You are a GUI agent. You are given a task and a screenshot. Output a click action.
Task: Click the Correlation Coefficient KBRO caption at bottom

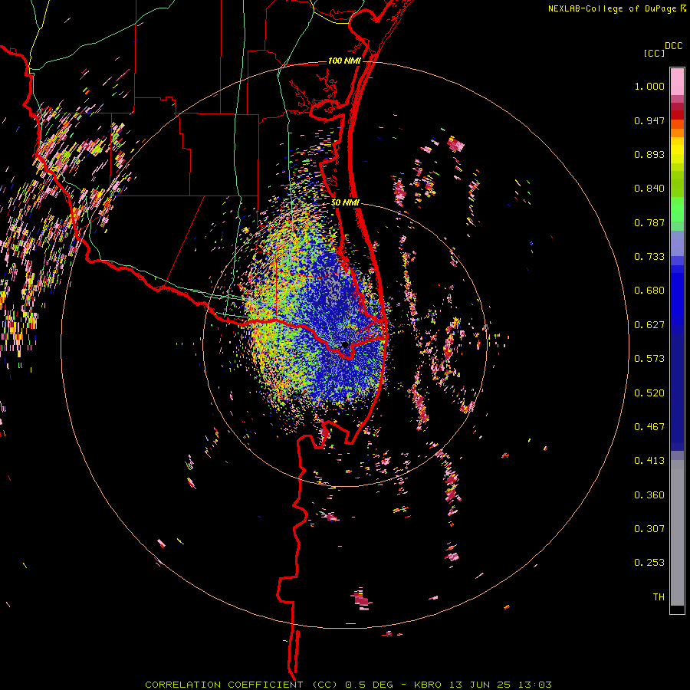tap(348, 685)
